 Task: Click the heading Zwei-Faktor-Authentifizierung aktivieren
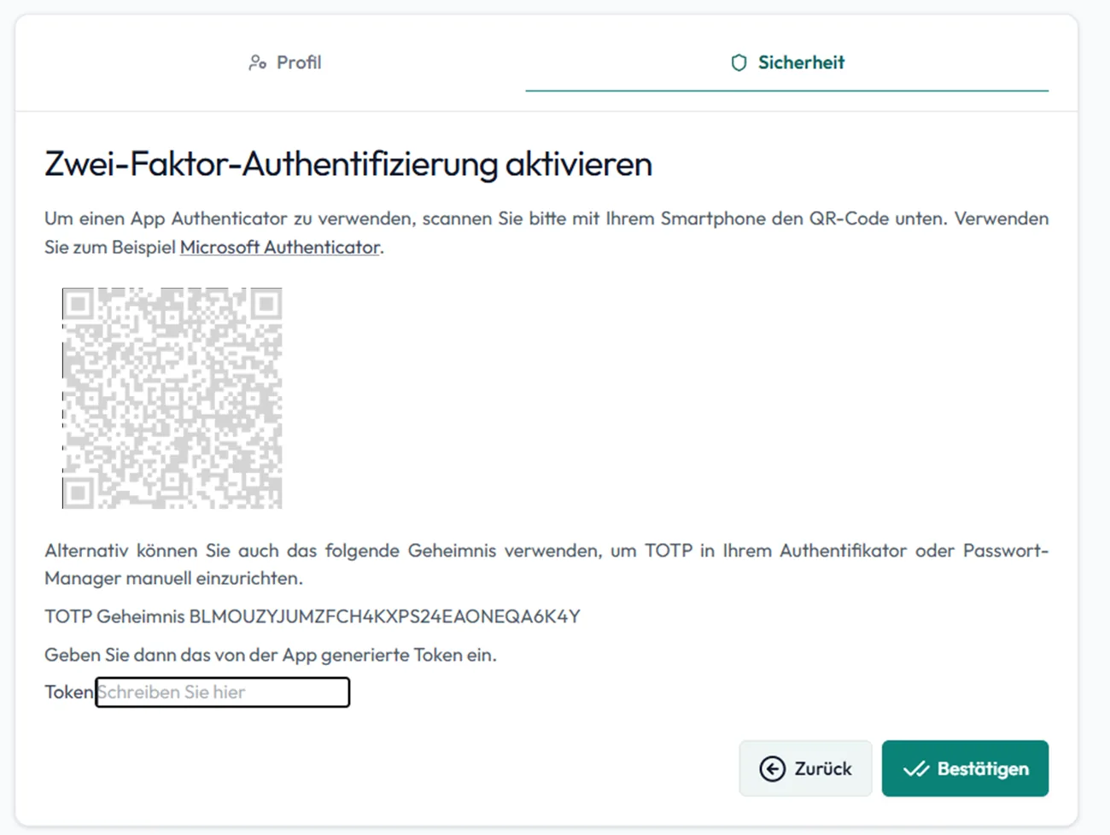point(348,164)
